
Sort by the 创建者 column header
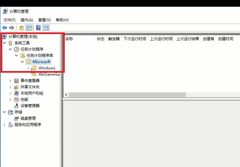208,39
